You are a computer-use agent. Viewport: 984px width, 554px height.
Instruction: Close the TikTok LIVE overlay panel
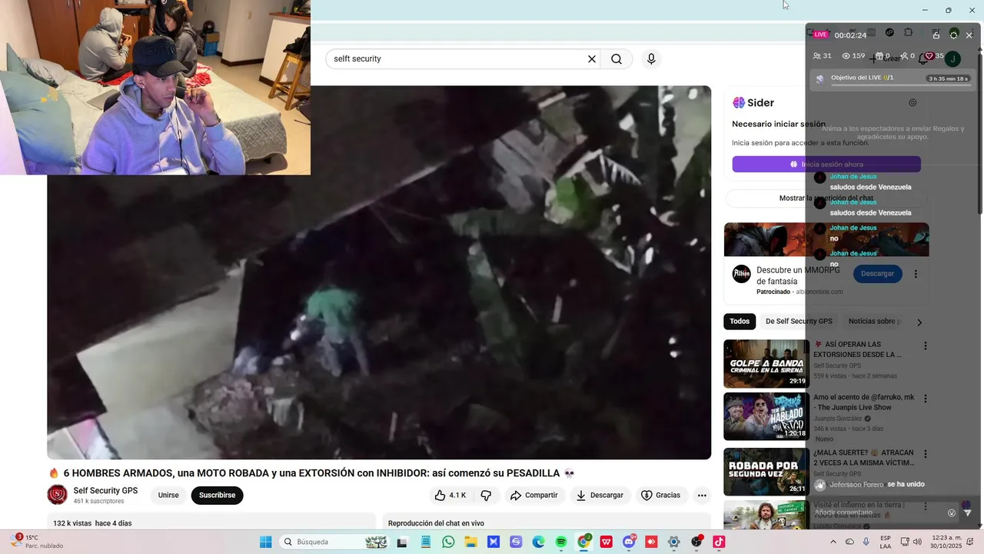click(x=969, y=35)
